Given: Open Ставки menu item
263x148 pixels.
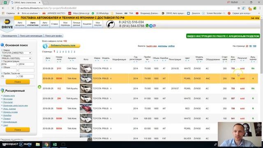Looking at the screenshot, I should [x=55, y=24].
